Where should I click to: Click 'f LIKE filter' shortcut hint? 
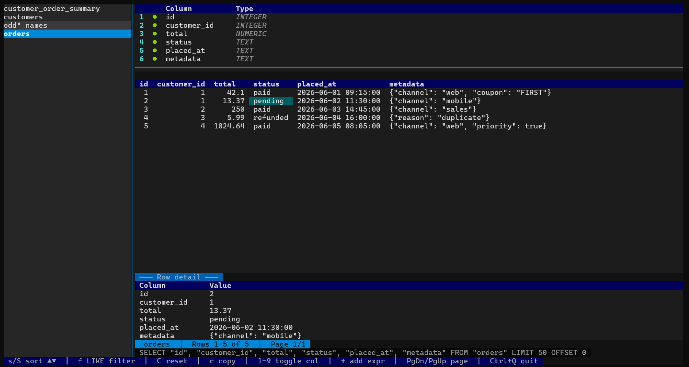[107, 361]
